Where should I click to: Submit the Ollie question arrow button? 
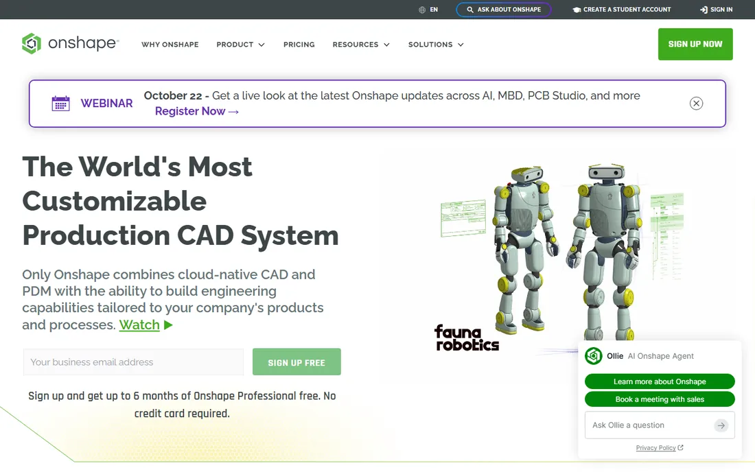[x=721, y=425]
